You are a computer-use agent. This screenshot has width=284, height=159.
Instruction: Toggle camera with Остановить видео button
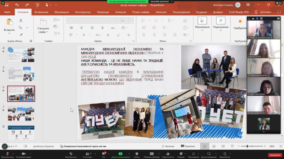point(23,154)
